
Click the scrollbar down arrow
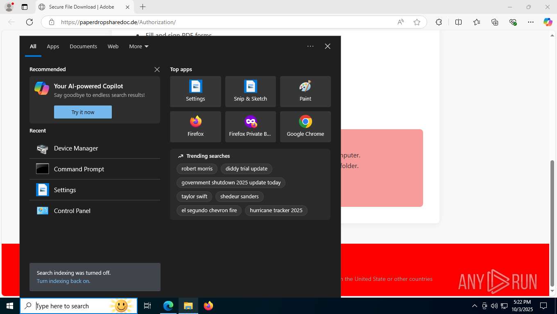[x=552, y=291]
